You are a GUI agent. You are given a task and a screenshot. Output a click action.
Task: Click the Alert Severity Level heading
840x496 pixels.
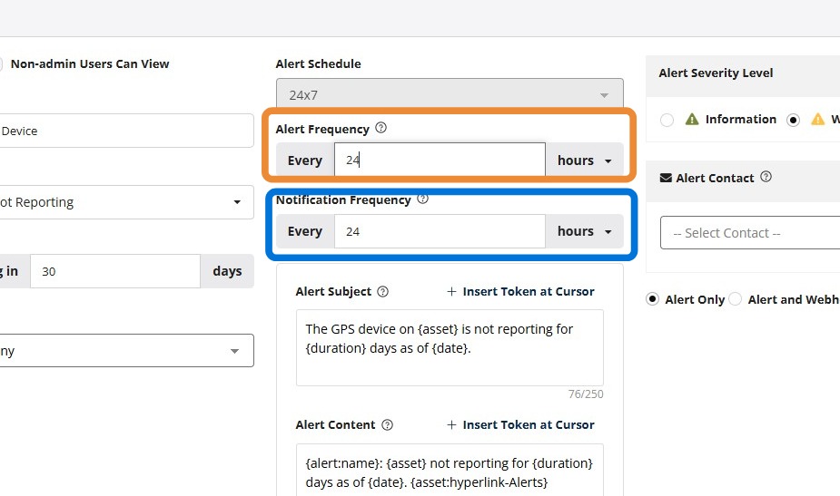point(716,73)
